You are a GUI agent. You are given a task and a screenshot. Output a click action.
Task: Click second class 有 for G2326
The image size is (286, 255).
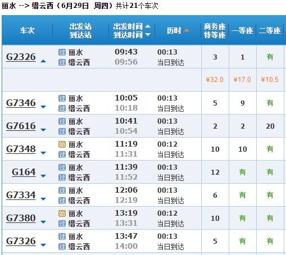pyautogui.click(x=270, y=57)
